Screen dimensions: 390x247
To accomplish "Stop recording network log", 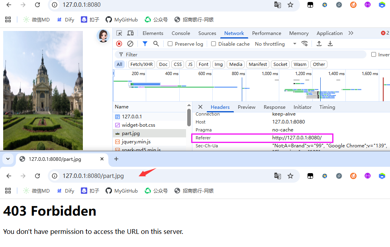I will coord(119,44).
